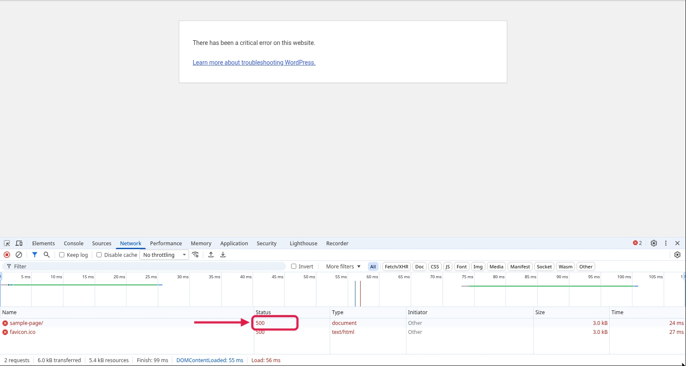Viewport: 686px width, 366px height.
Task: Open the No throttling dropdown
Action: click(164, 255)
